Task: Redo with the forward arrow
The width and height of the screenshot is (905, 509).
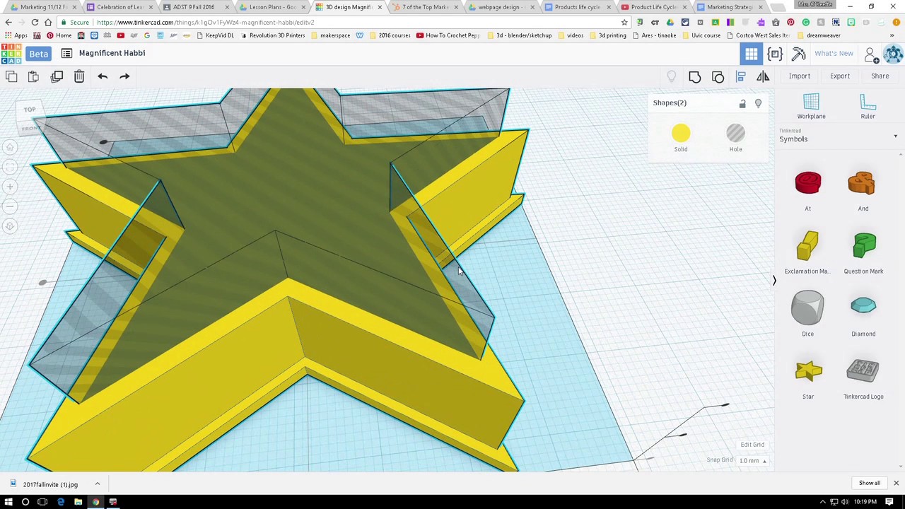Action: click(x=124, y=76)
